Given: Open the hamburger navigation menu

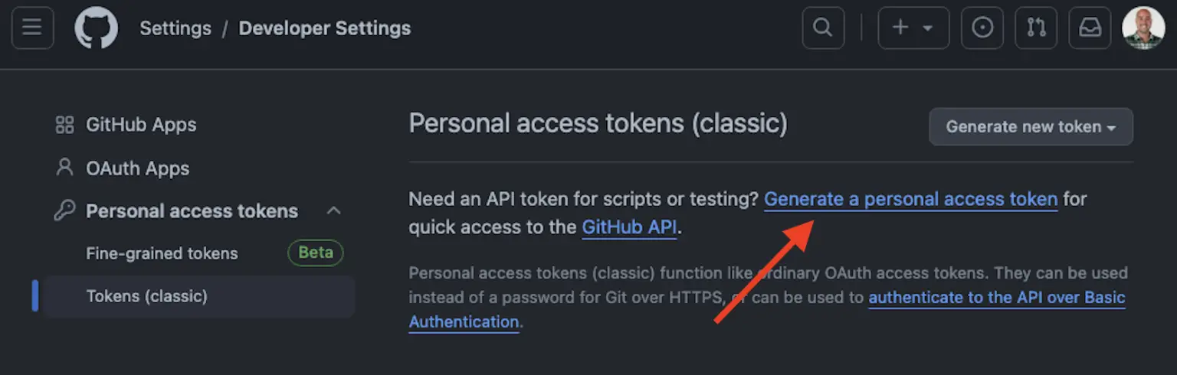Looking at the screenshot, I should pos(32,28).
